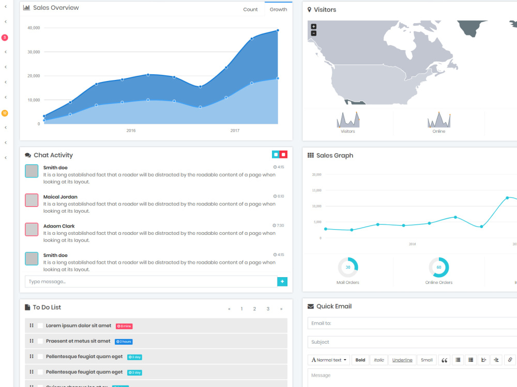Apply Italic formatting in email editor

379,360
